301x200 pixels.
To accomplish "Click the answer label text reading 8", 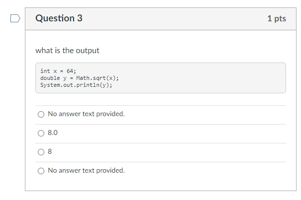I will (x=50, y=152).
